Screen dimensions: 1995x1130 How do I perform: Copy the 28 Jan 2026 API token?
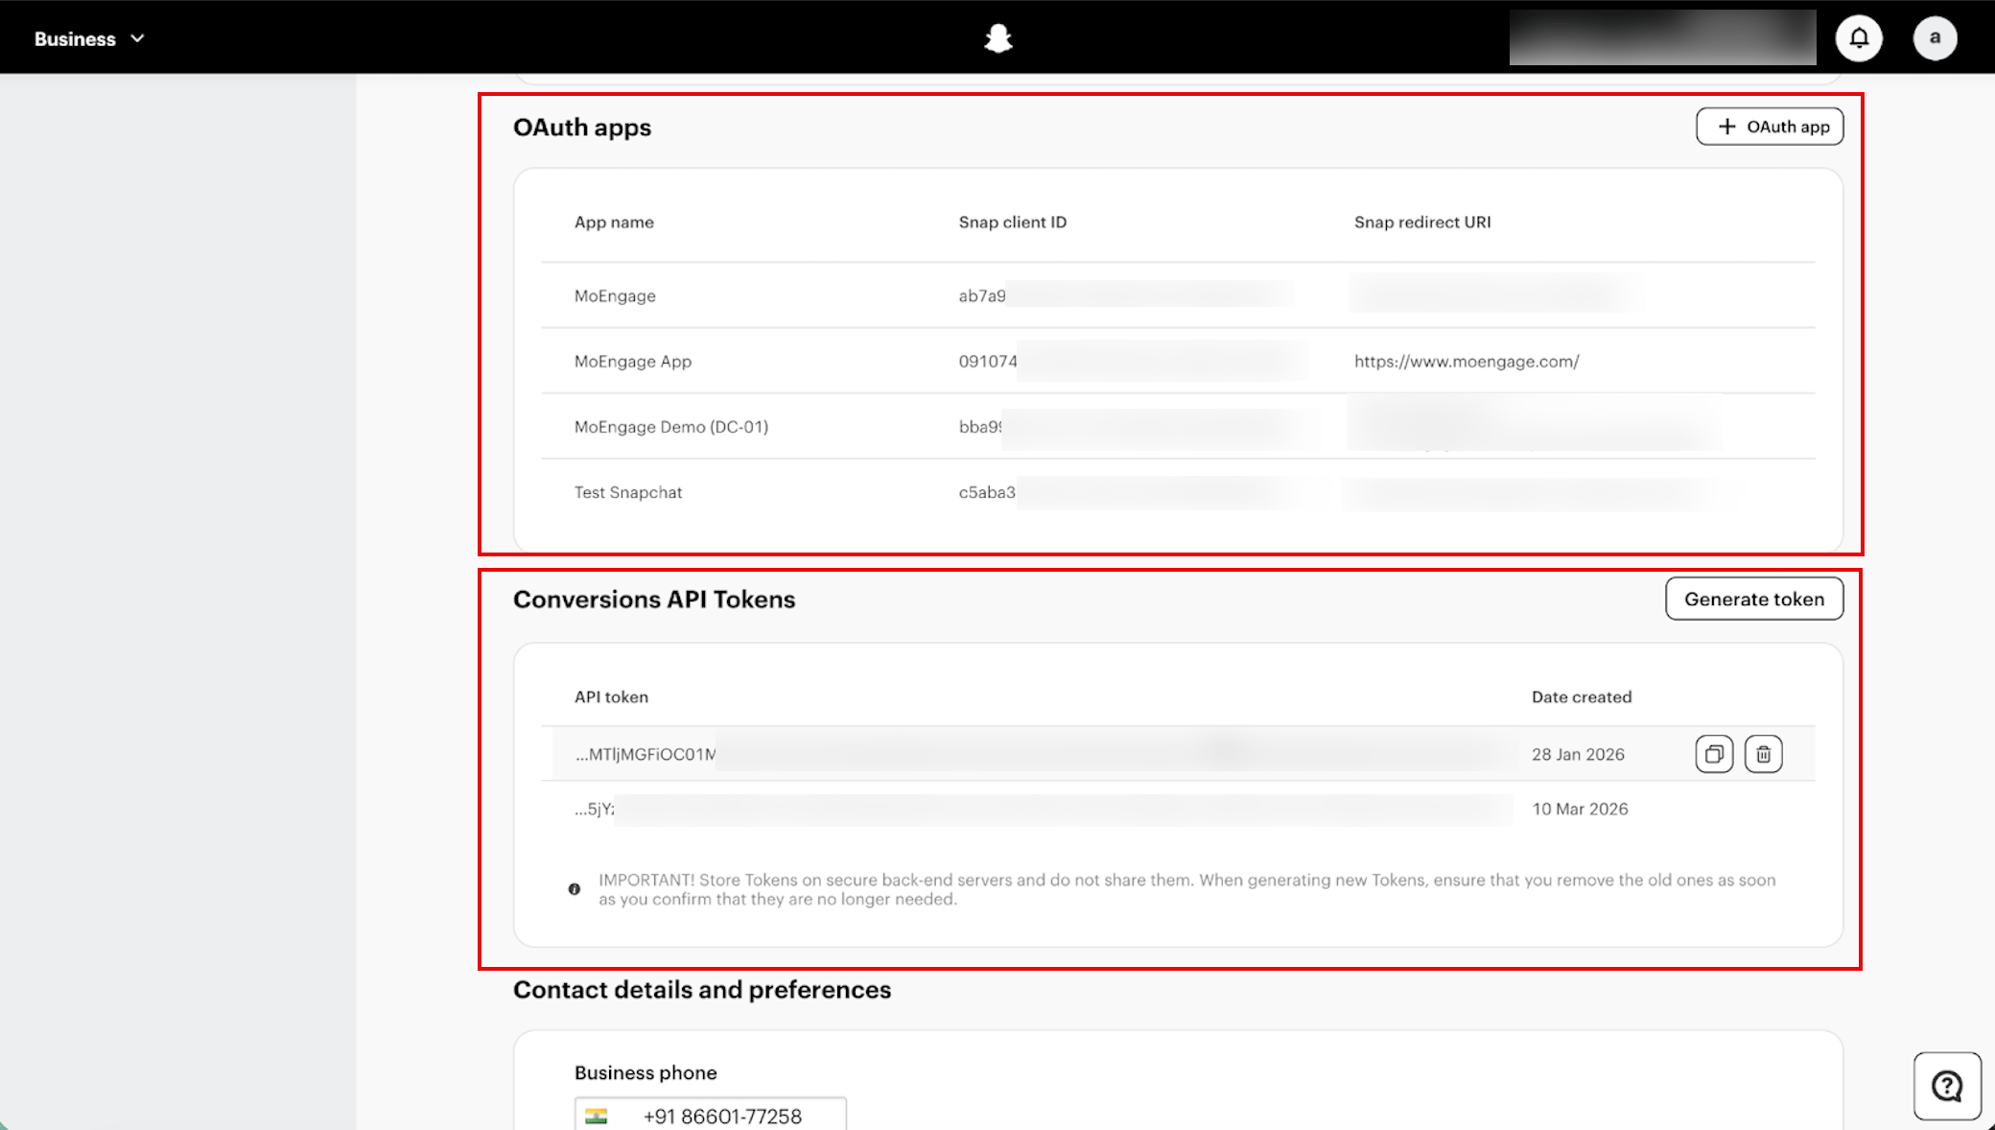[1714, 754]
